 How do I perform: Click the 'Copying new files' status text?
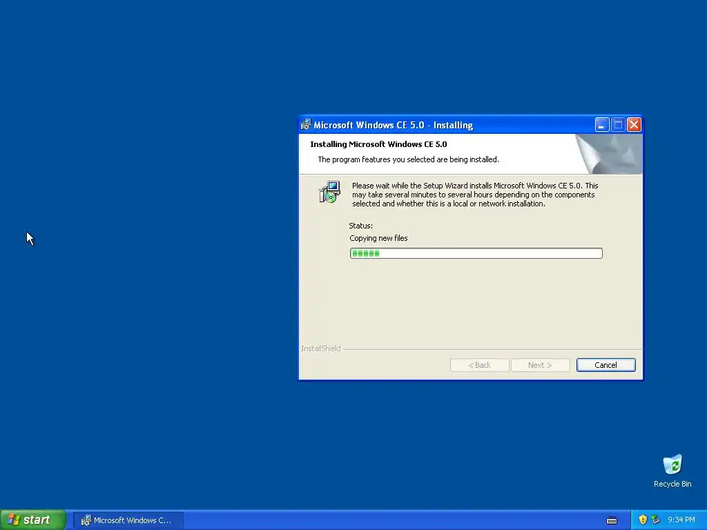pyautogui.click(x=378, y=238)
